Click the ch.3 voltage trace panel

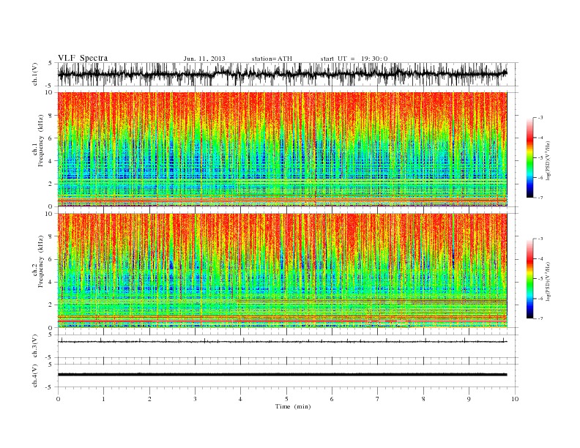288,346
